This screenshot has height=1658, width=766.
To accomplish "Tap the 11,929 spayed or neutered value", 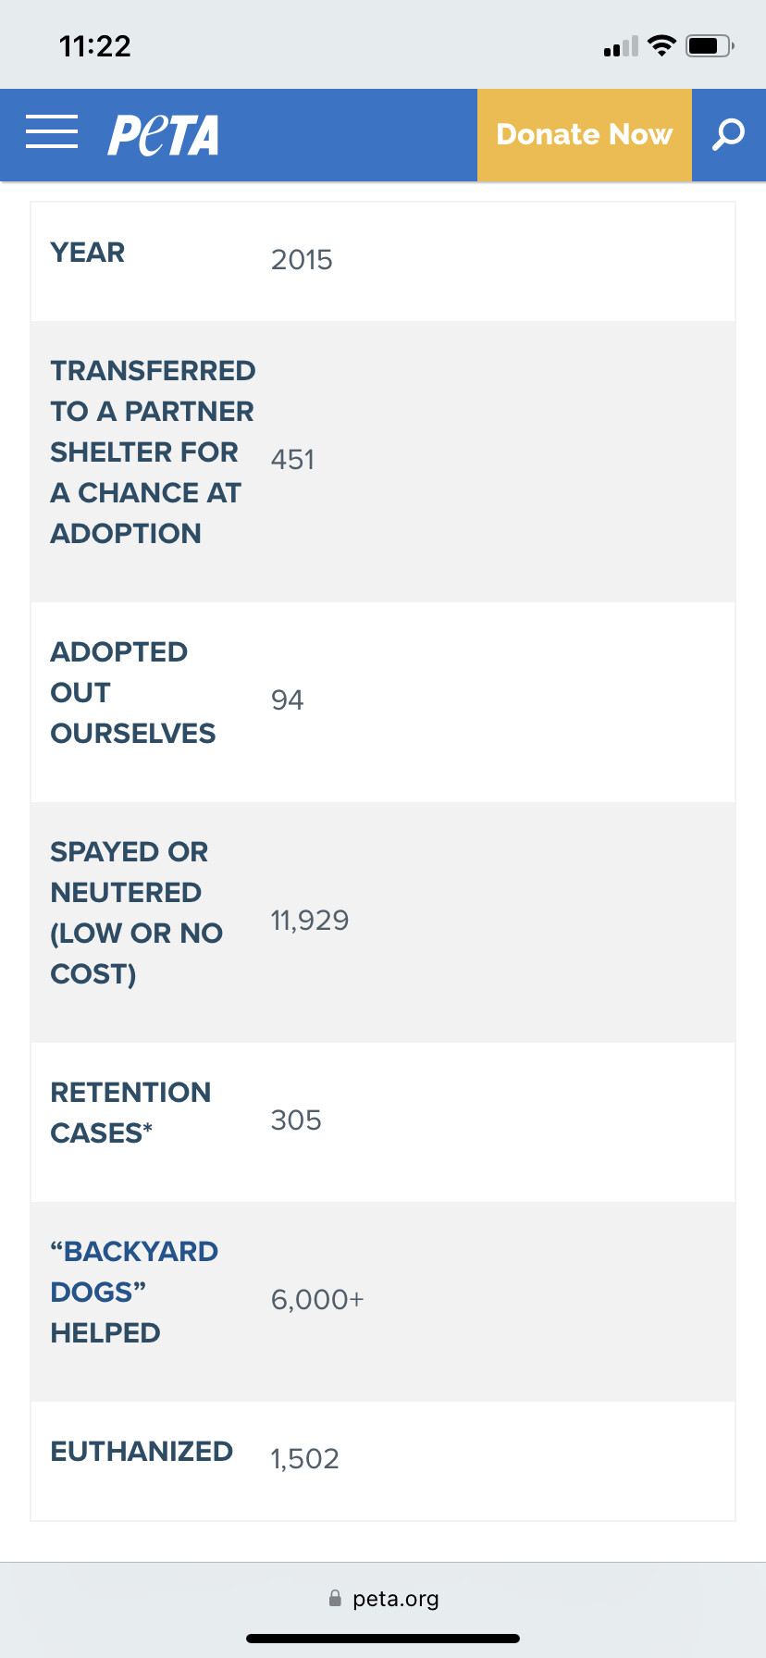I will (309, 921).
